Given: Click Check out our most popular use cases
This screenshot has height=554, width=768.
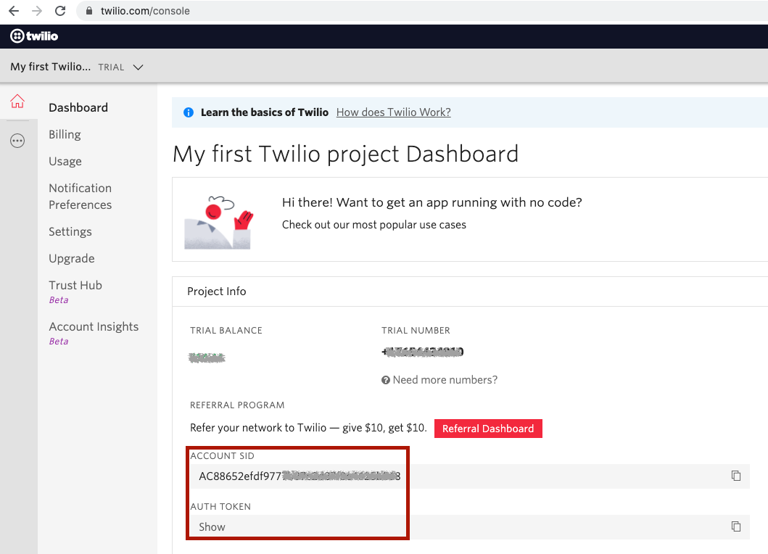Looking at the screenshot, I should (373, 225).
